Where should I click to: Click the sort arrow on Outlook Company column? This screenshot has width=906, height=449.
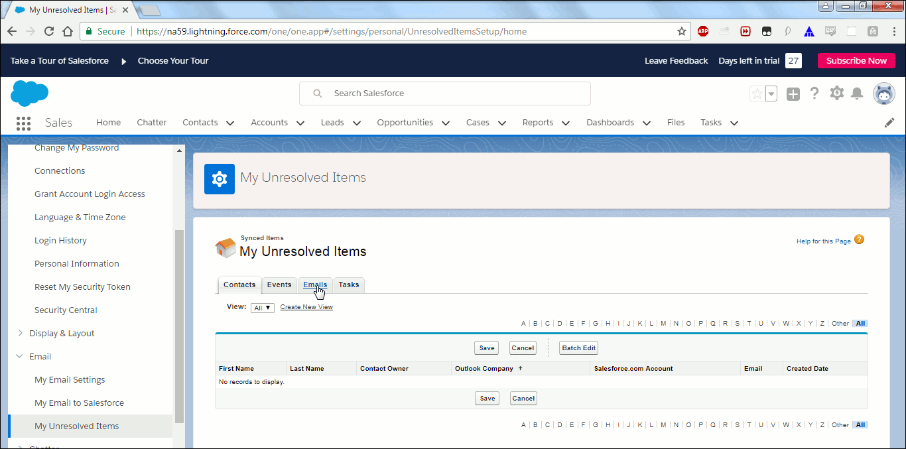point(520,368)
